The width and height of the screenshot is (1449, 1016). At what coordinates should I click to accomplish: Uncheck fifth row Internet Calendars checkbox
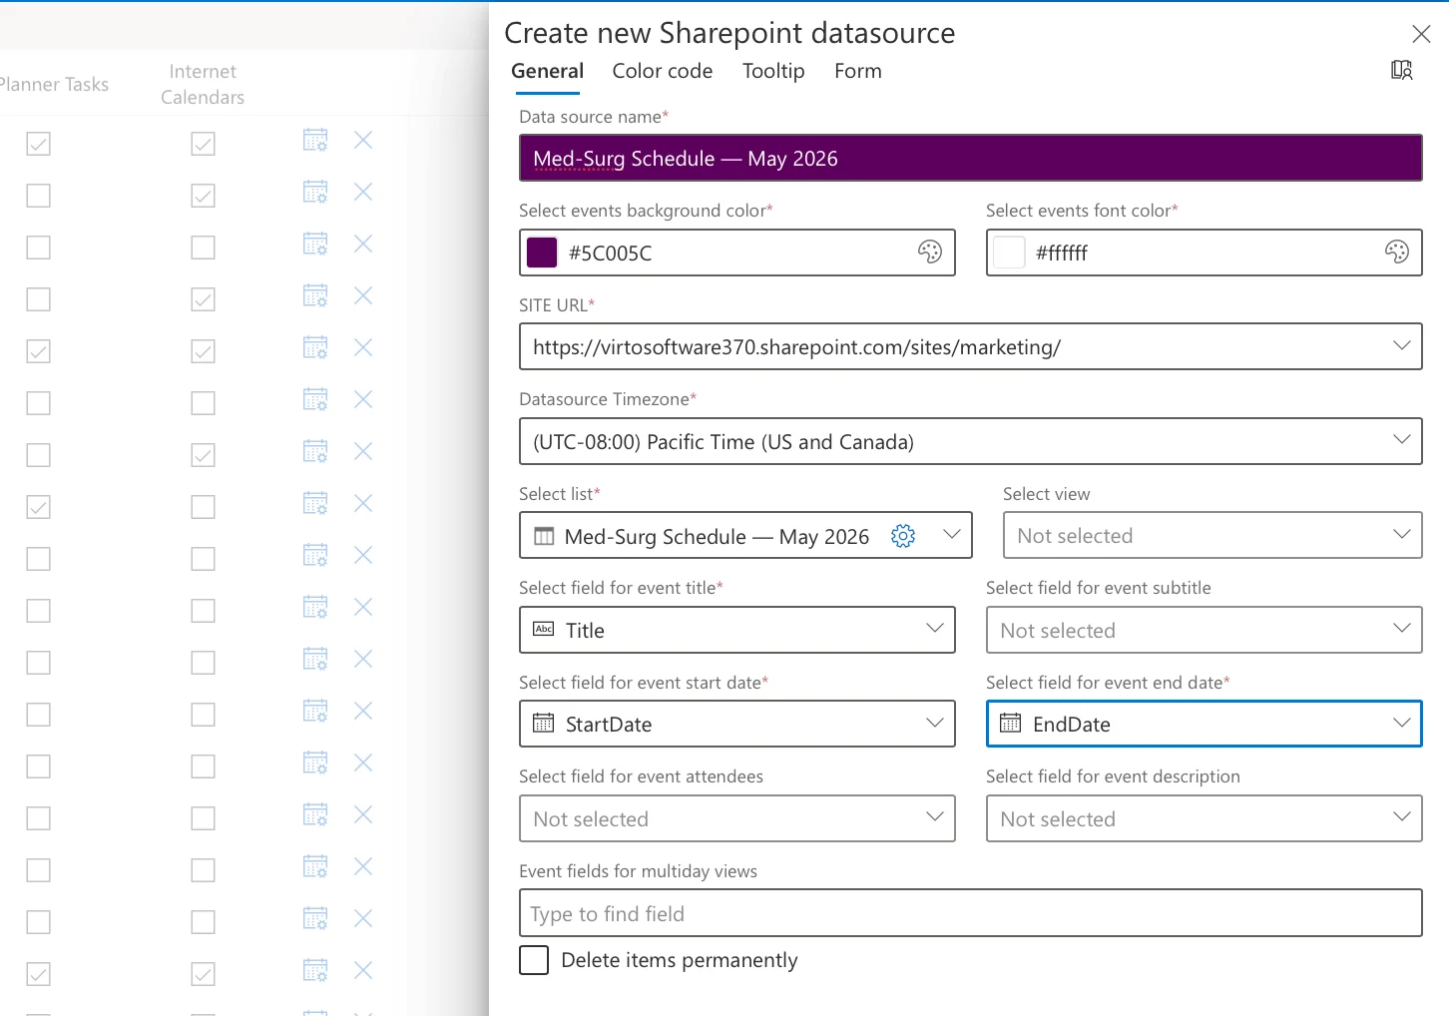coord(203,351)
